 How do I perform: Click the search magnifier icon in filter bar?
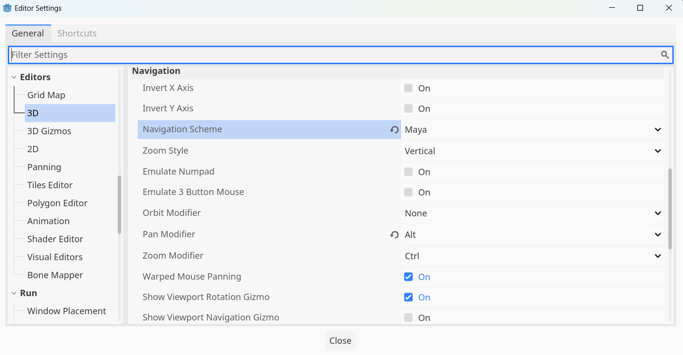[665, 55]
